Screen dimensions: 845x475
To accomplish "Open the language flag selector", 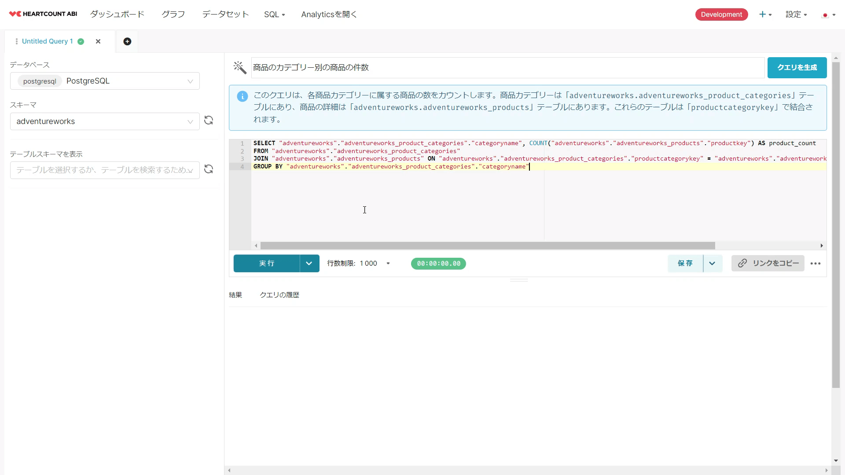I will coord(828,15).
